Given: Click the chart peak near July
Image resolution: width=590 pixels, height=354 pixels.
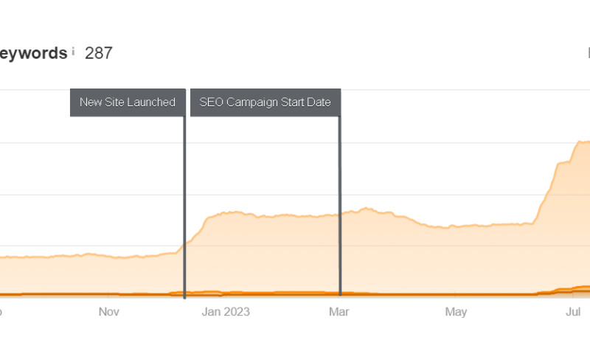Looking at the screenshot, I should click(x=580, y=141).
